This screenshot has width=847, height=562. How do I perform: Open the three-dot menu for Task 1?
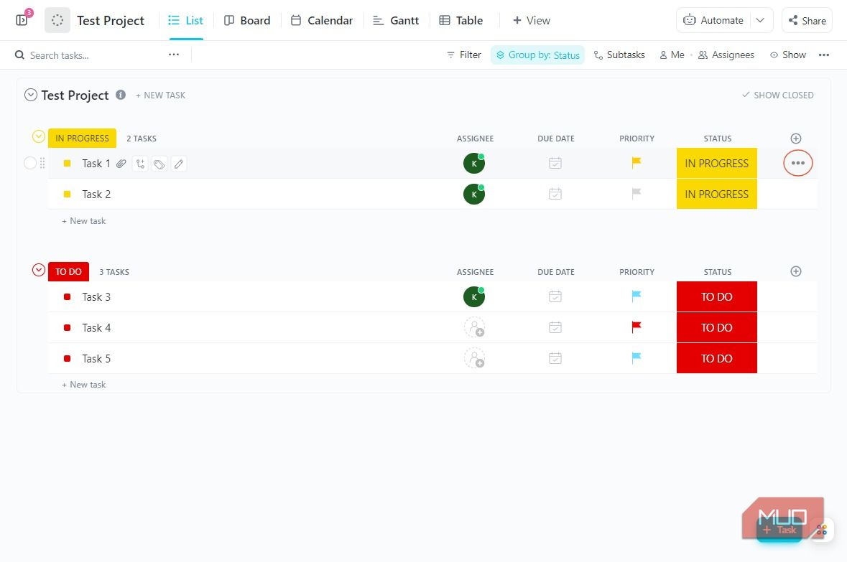click(798, 163)
